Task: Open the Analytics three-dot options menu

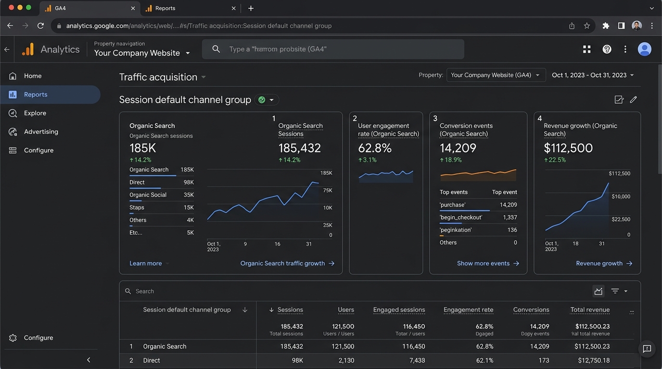Action: [625, 49]
